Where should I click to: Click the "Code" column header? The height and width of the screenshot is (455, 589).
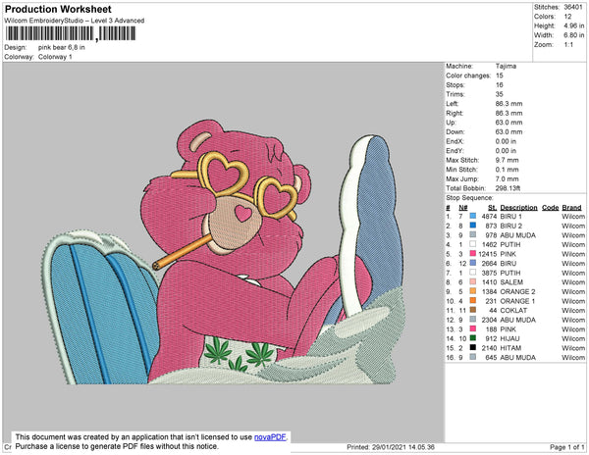click(551, 208)
